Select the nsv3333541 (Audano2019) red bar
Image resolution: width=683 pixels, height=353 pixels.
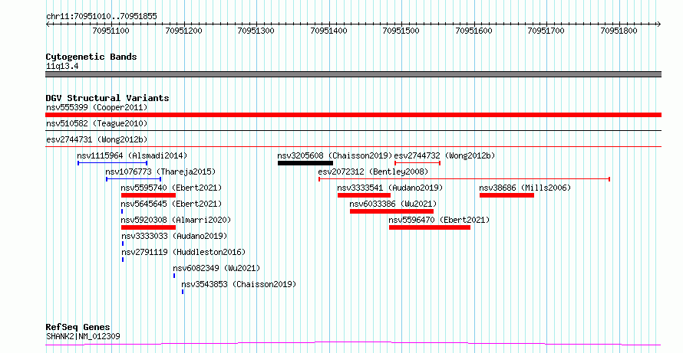click(365, 195)
